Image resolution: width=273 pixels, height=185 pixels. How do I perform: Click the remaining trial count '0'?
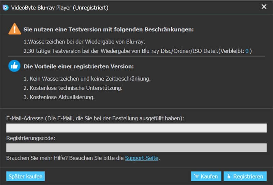tap(247, 51)
